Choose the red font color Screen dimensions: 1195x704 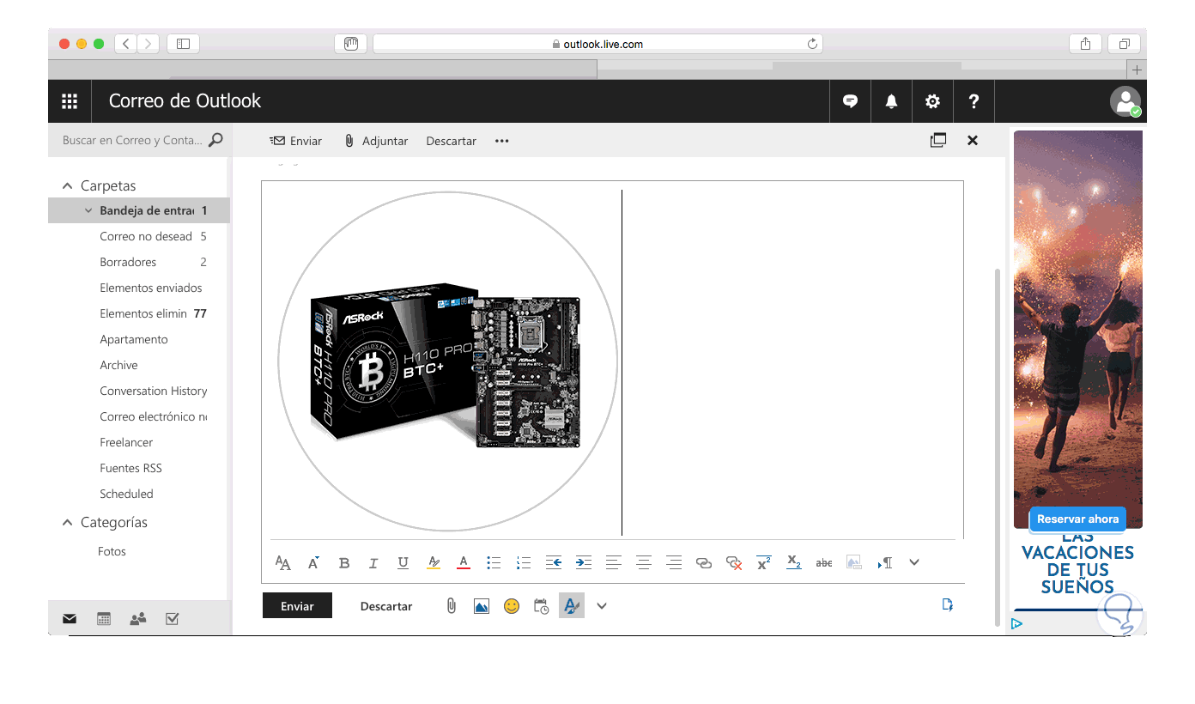coord(464,563)
